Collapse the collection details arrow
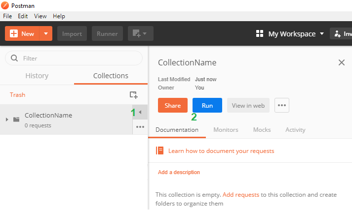 140,112
